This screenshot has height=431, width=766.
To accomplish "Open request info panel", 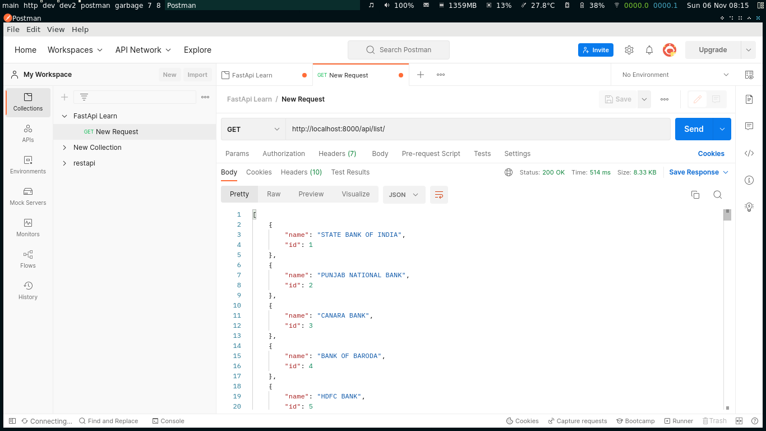I will 749,180.
